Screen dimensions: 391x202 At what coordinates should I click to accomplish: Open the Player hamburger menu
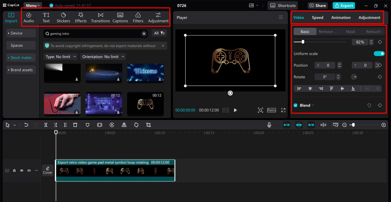[x=281, y=17]
